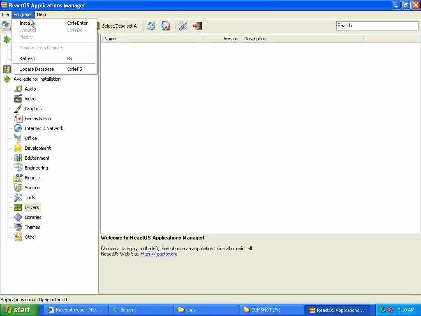Select Update Database menu entry
Viewport: 421px width, 316px height.
pos(54,69)
